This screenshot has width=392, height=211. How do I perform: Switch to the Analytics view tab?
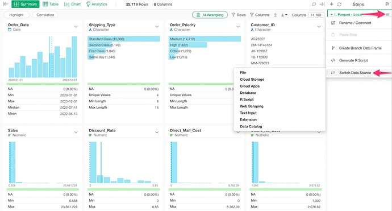pos(97,4)
